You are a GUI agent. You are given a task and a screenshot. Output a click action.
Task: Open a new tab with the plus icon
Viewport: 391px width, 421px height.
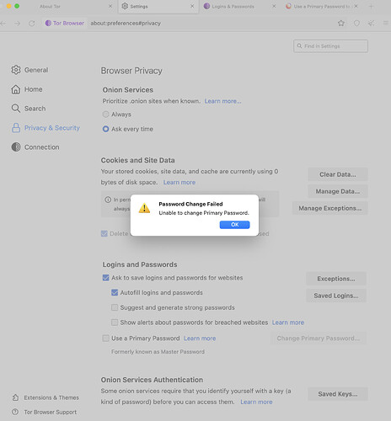coord(371,6)
